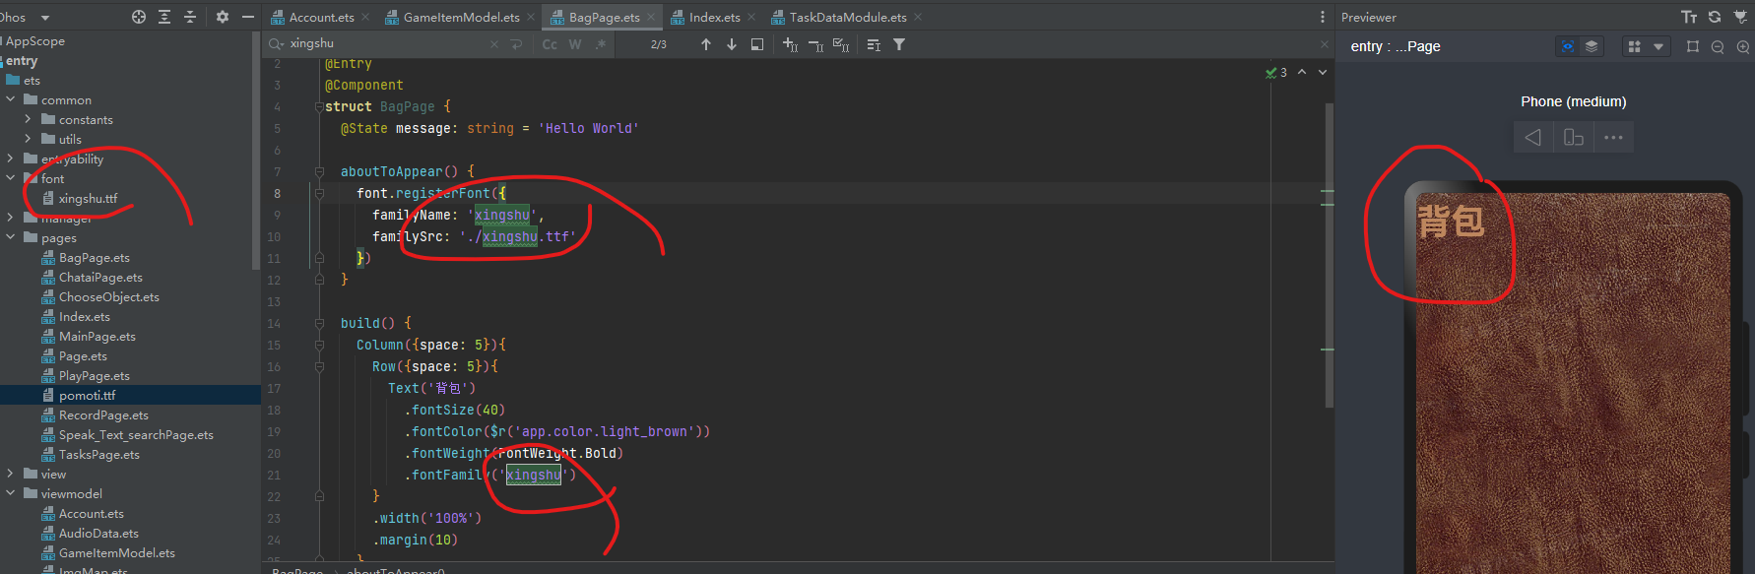This screenshot has width=1755, height=574.
Task: Collapse the font folder
Action: (x=11, y=178)
